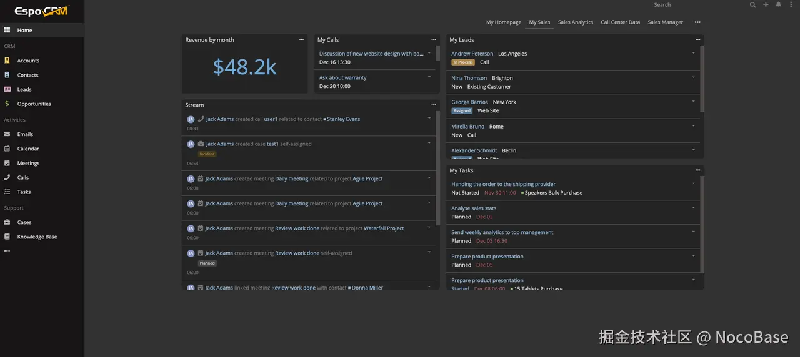Viewport: 800px width, 357px height.
Task: Click the EspoCRM logo
Action: 41,11
